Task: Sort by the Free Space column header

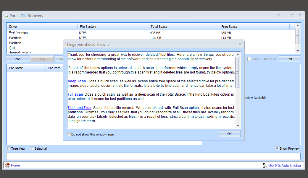Action: point(254,27)
